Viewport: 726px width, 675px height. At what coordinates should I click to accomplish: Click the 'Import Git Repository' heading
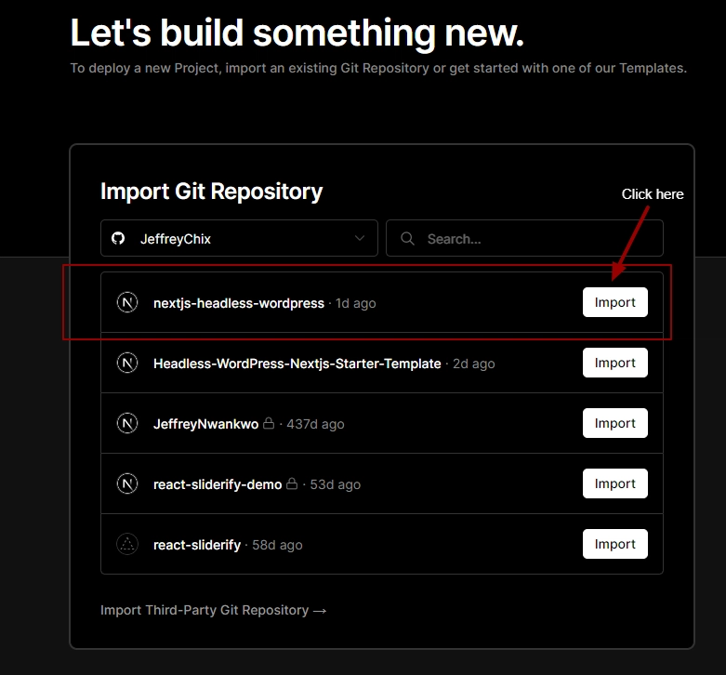tap(212, 192)
